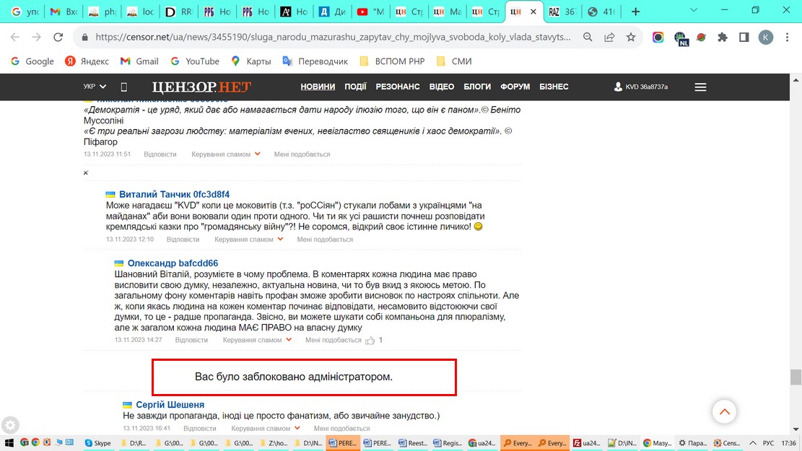Screen dimensions: 802x451
Task: Open the УКР language dropdown
Action: (95, 87)
